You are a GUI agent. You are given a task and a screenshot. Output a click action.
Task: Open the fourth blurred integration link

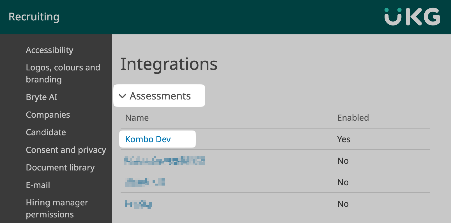(x=139, y=204)
